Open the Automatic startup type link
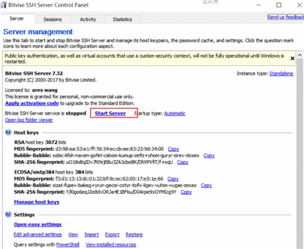Image resolution: width=304 pixels, height=249 pixels. click(175, 113)
